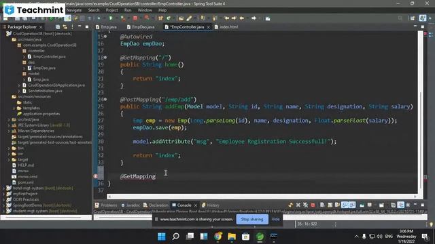Viewport: 435px width, 244px height.
Task: Expand Emp.java tree node
Action: point(24,79)
